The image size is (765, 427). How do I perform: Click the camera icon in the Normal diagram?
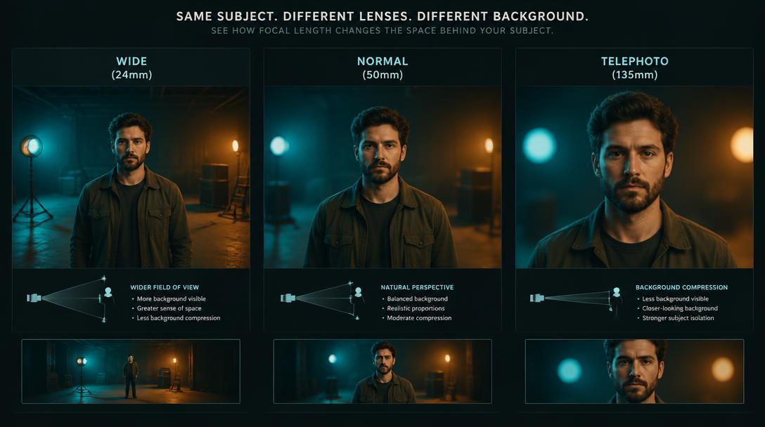pyautogui.click(x=288, y=297)
